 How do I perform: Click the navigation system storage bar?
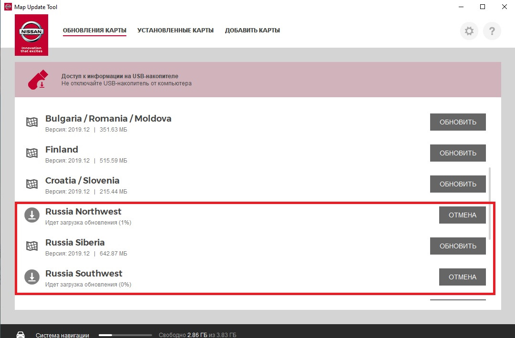[125, 335]
